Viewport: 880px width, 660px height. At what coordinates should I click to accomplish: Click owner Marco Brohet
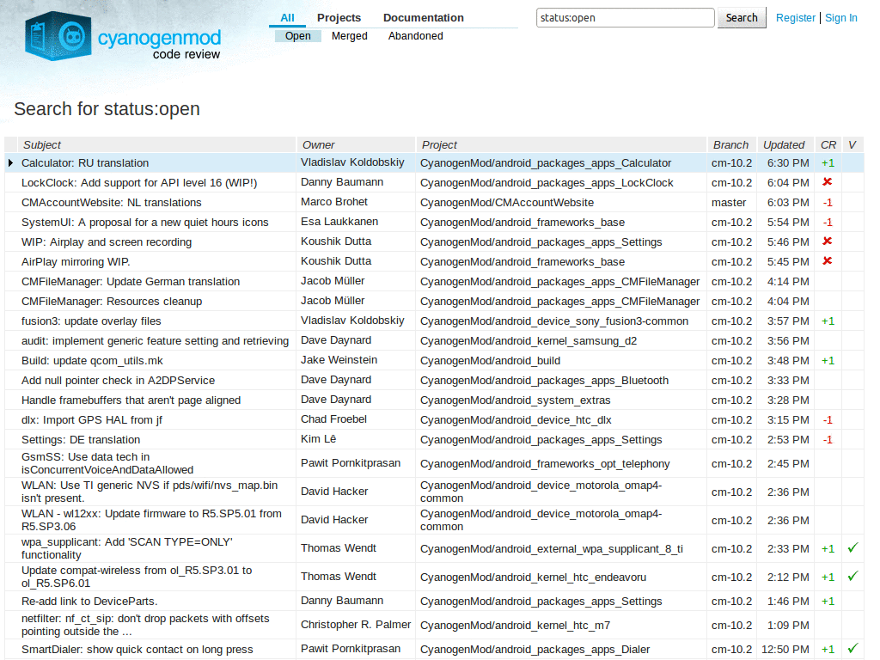coord(334,202)
